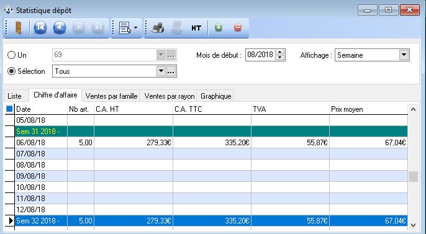
Task: Open the Graphique tab
Action: pyautogui.click(x=215, y=96)
